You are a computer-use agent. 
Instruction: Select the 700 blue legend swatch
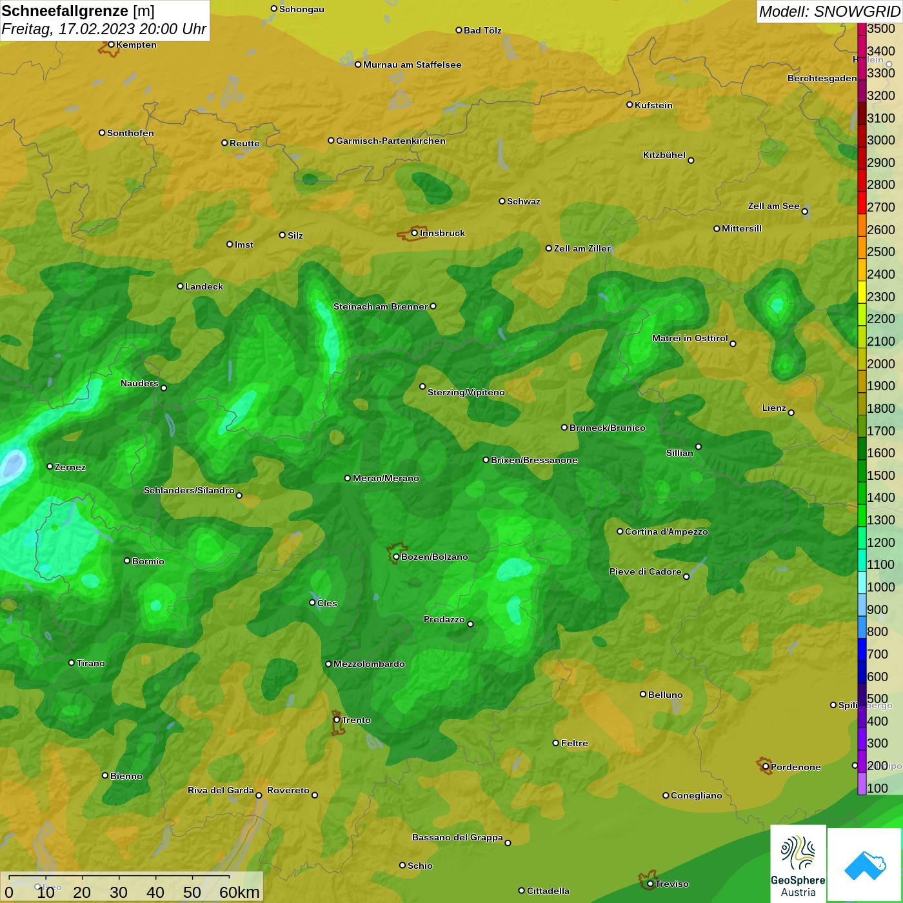[862, 650]
